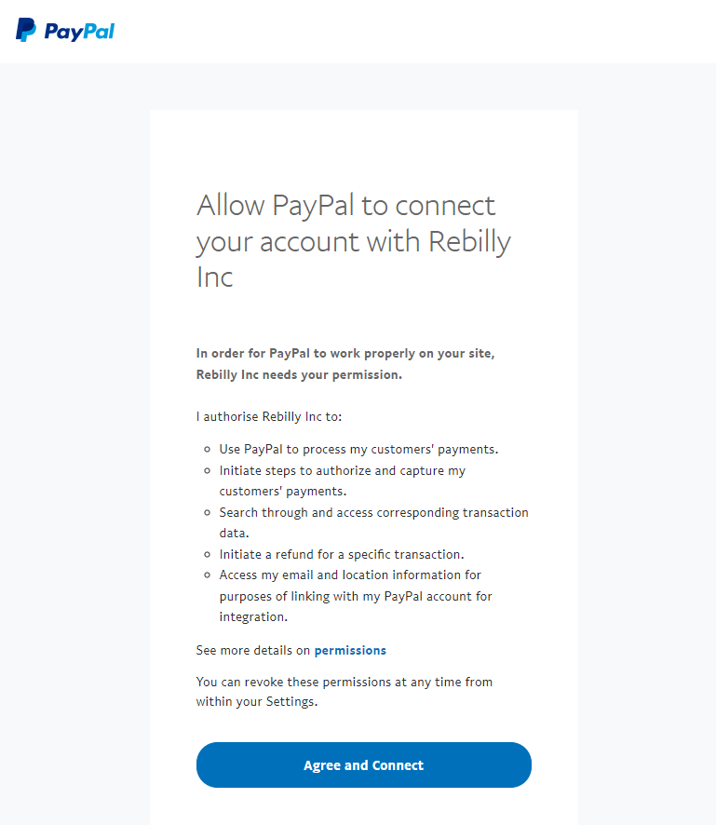Click the bullet beside the payments processing permission

[206, 449]
